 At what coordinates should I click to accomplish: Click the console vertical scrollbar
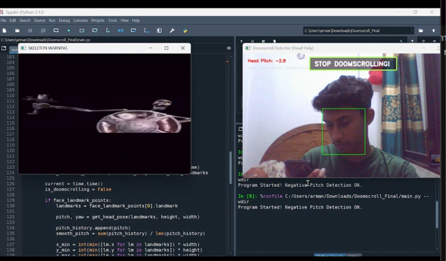coord(437,213)
